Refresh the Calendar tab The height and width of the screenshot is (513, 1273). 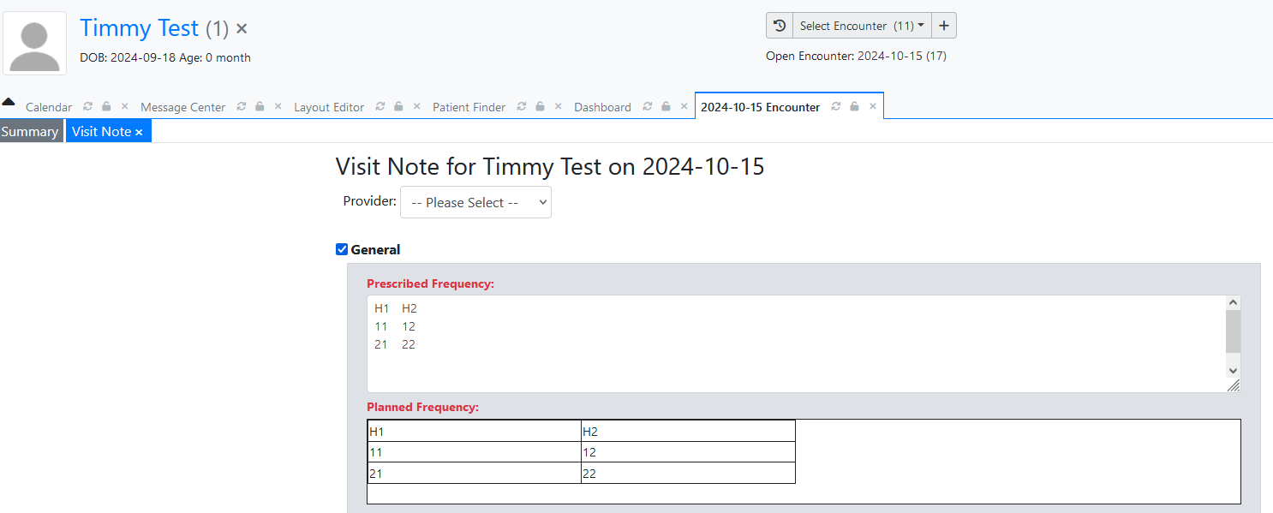[x=88, y=106]
